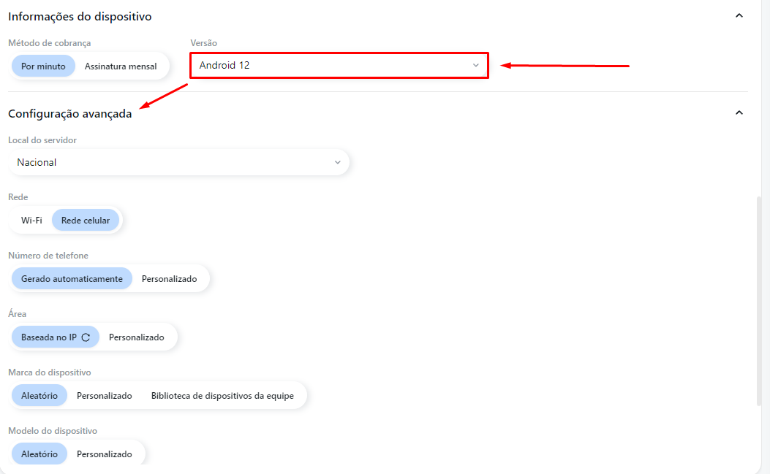Select Por minuto billing method

(x=43, y=66)
